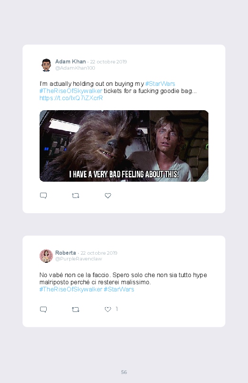Screen dimensions: 248x383
Task: Open #StarWars hashtag in Roberta's tweet
Action: coord(119,289)
